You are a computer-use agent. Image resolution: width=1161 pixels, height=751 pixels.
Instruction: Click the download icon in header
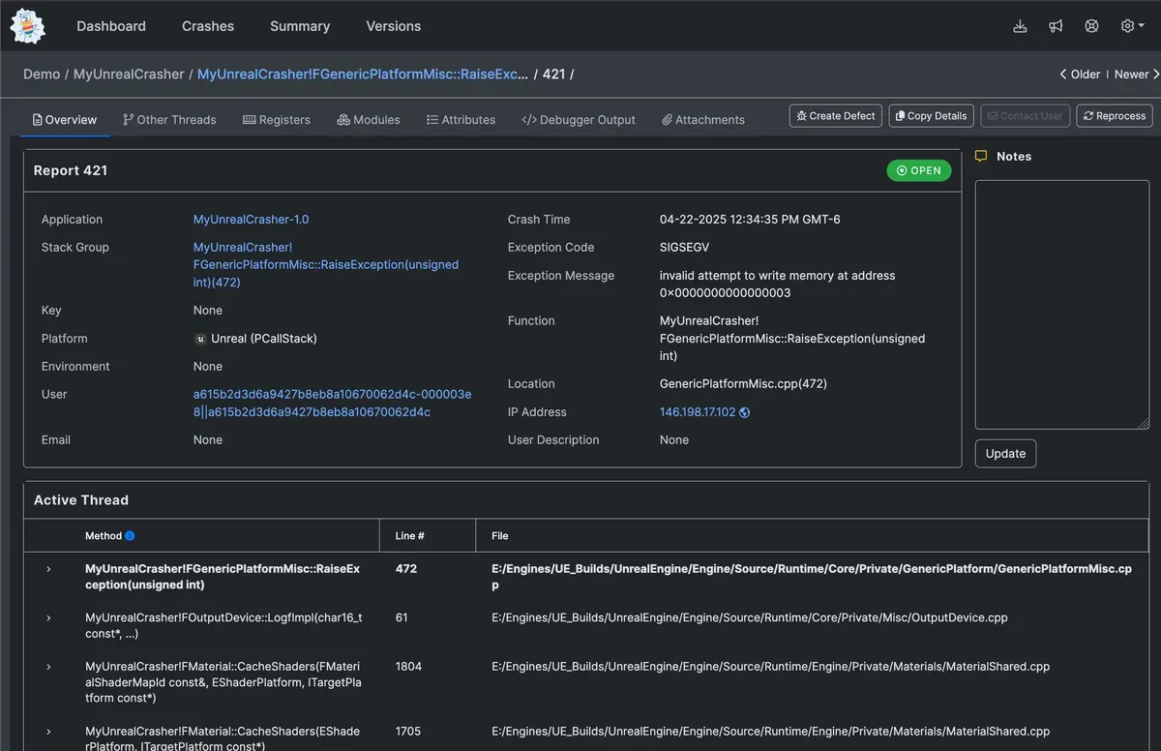point(1020,26)
